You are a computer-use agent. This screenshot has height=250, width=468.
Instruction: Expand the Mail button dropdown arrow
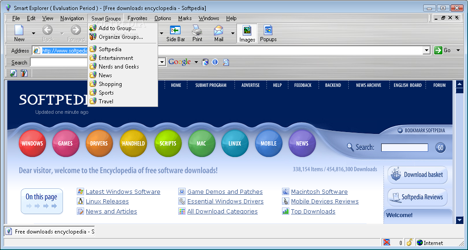[233, 33]
